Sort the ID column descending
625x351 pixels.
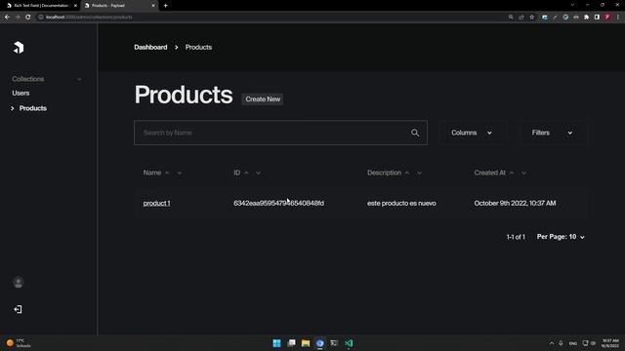pos(258,173)
